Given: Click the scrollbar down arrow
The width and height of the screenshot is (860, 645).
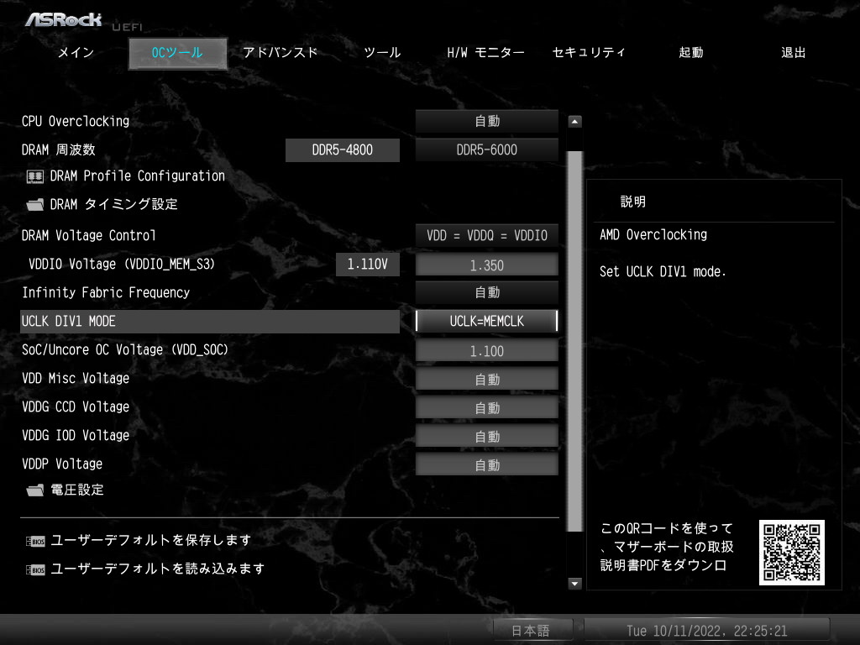Looking at the screenshot, I should (x=574, y=583).
